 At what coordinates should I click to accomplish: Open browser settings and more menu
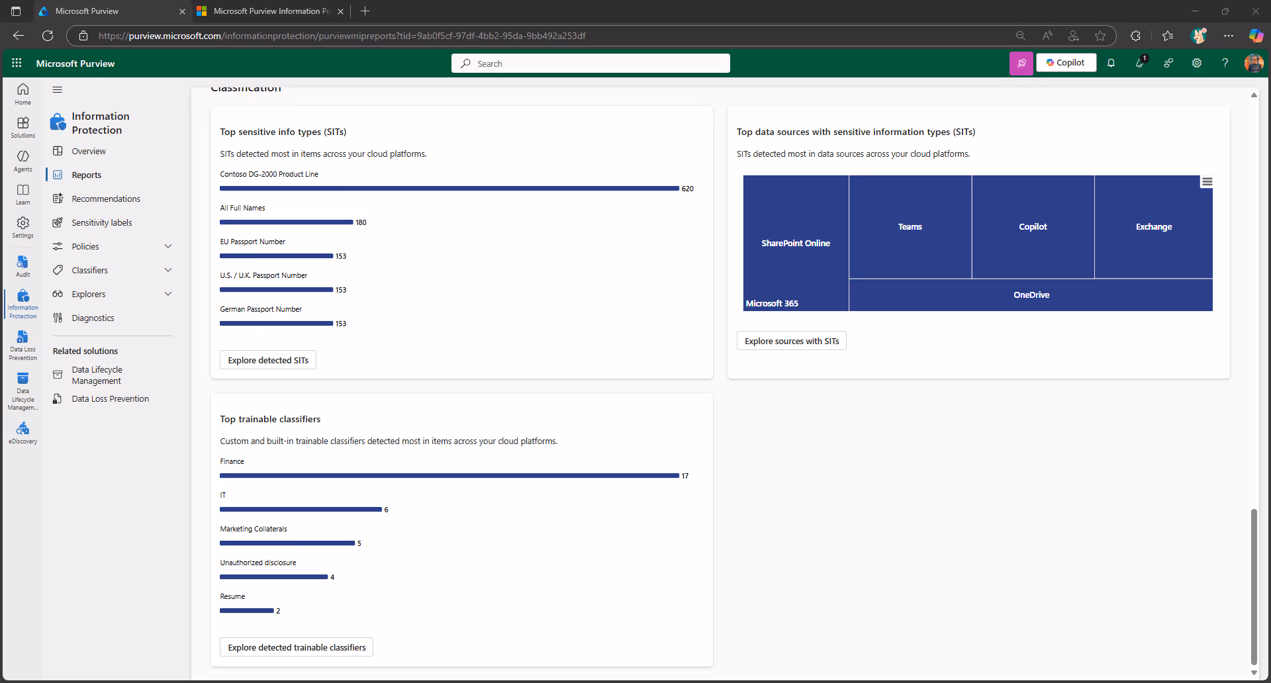click(1229, 36)
